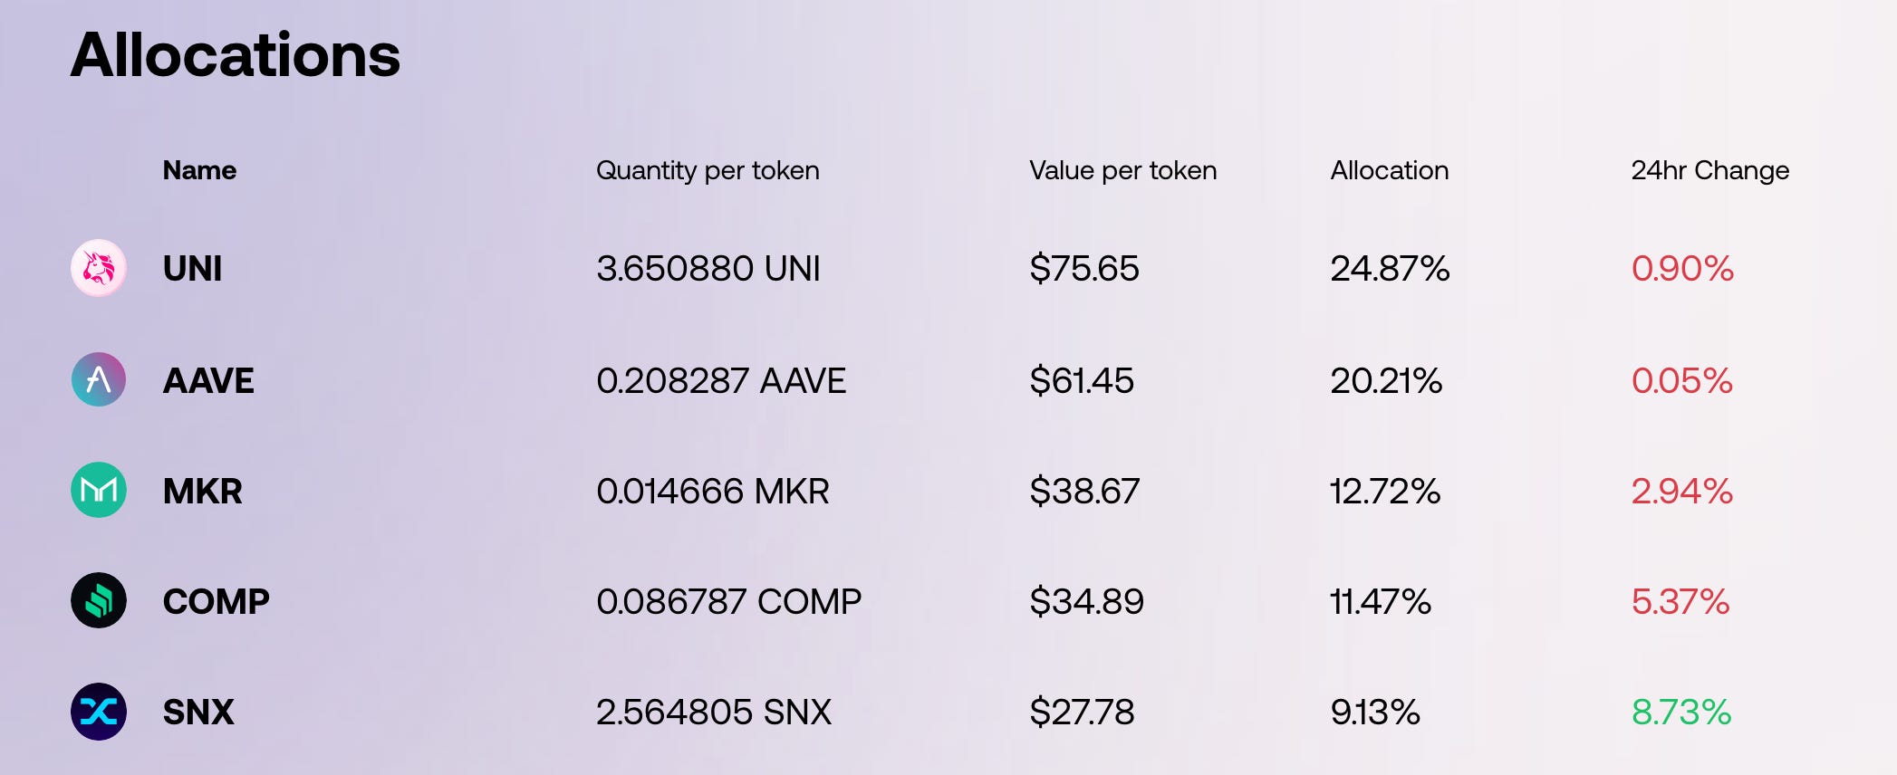Sort by 24hr Change column header
This screenshot has height=775, width=1897.
1709,170
